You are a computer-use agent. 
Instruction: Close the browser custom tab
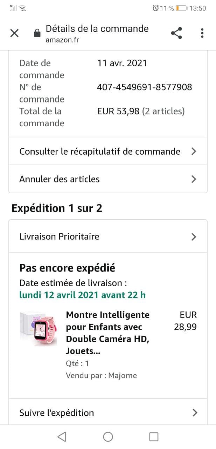point(14,33)
